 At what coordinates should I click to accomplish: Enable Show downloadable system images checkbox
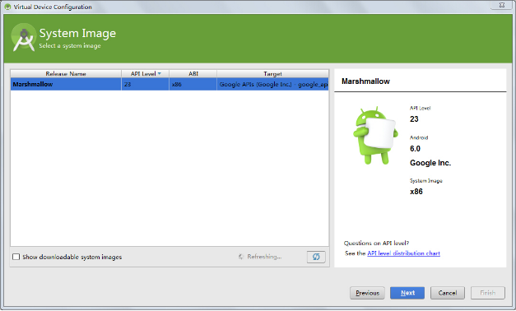(x=16, y=257)
